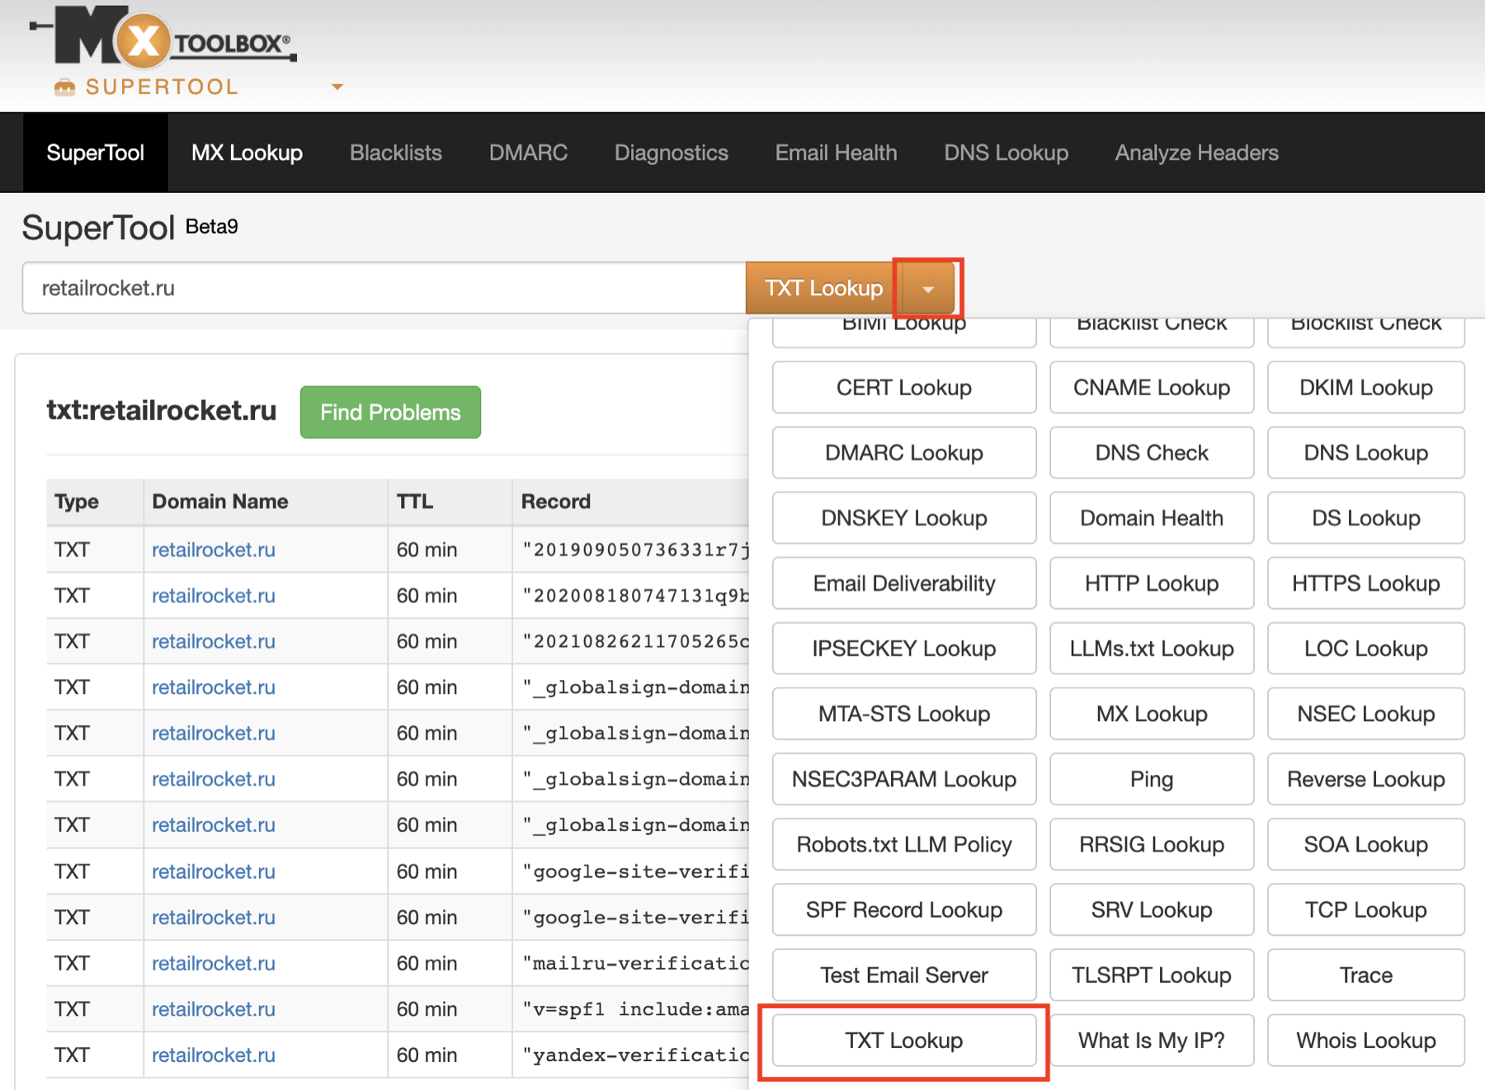Select the Trace option
This screenshot has height=1090, width=1485.
(x=1366, y=974)
